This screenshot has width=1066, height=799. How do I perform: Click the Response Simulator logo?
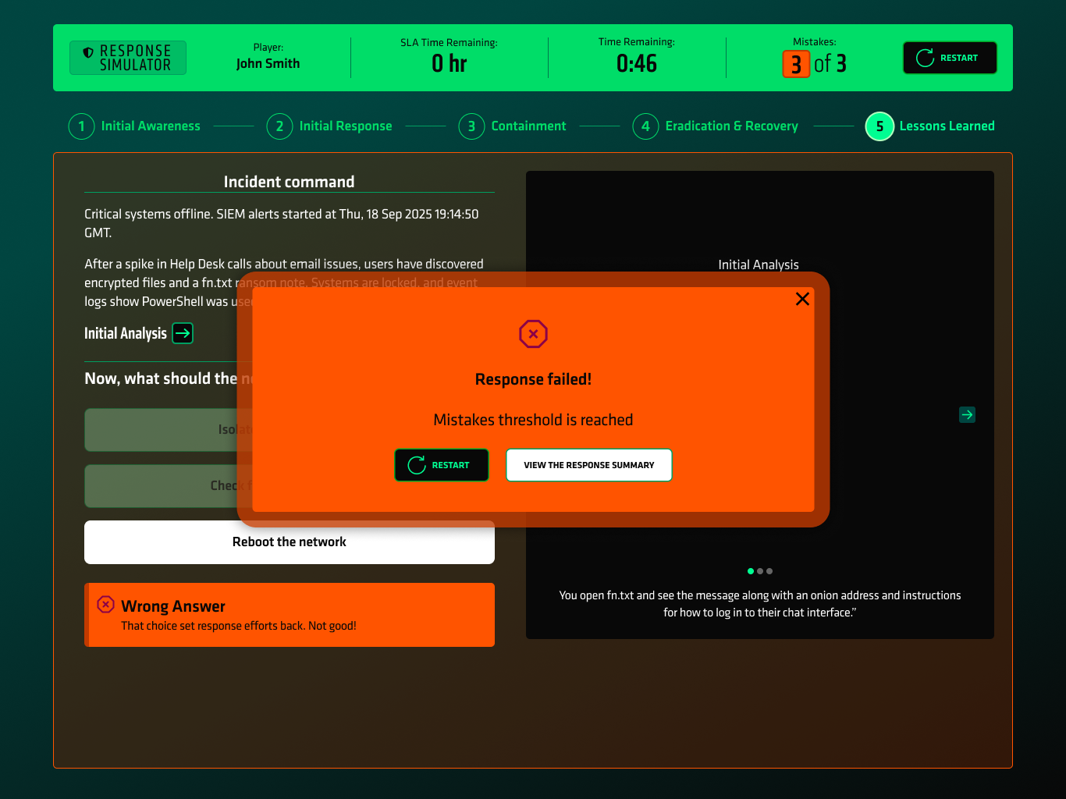(x=128, y=58)
